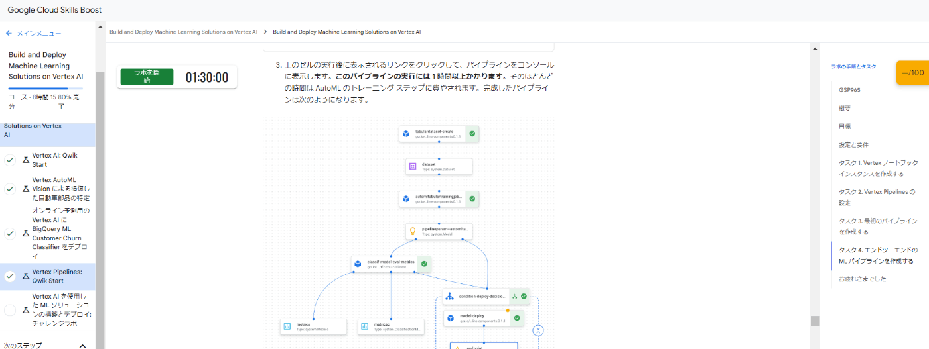Open Vertex AutoML Vision lab item
The height and width of the screenshot is (349, 929).
pos(60,189)
